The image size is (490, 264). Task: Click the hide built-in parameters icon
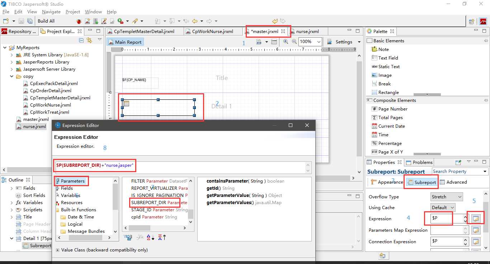tap(128, 237)
